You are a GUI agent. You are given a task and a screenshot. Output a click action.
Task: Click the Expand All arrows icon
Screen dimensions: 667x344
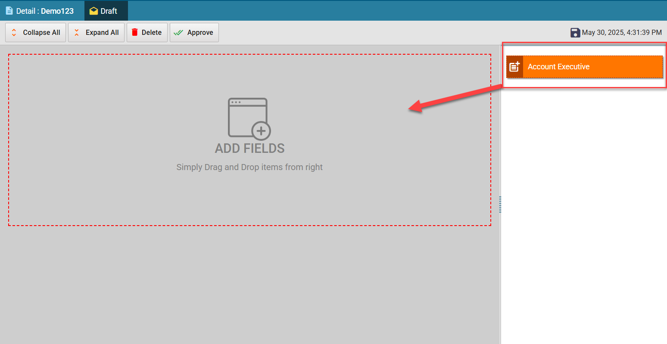(77, 33)
